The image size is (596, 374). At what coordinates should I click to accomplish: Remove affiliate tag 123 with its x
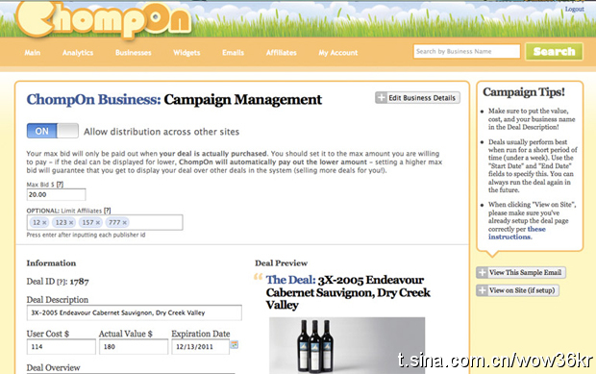[71, 223]
